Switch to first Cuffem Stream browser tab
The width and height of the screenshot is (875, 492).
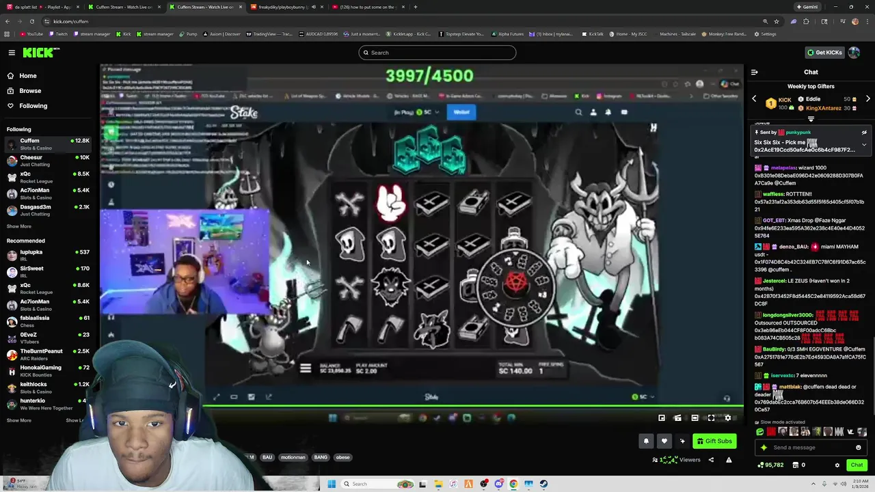[123, 7]
